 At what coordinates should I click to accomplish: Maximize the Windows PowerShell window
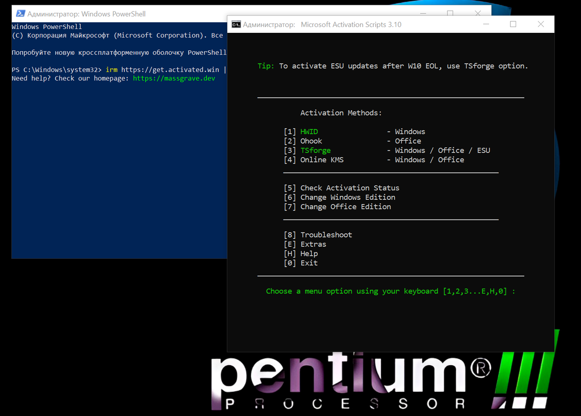pyautogui.click(x=450, y=14)
